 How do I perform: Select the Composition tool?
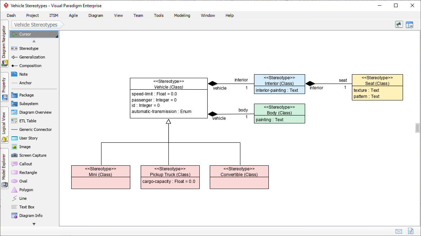click(31, 66)
